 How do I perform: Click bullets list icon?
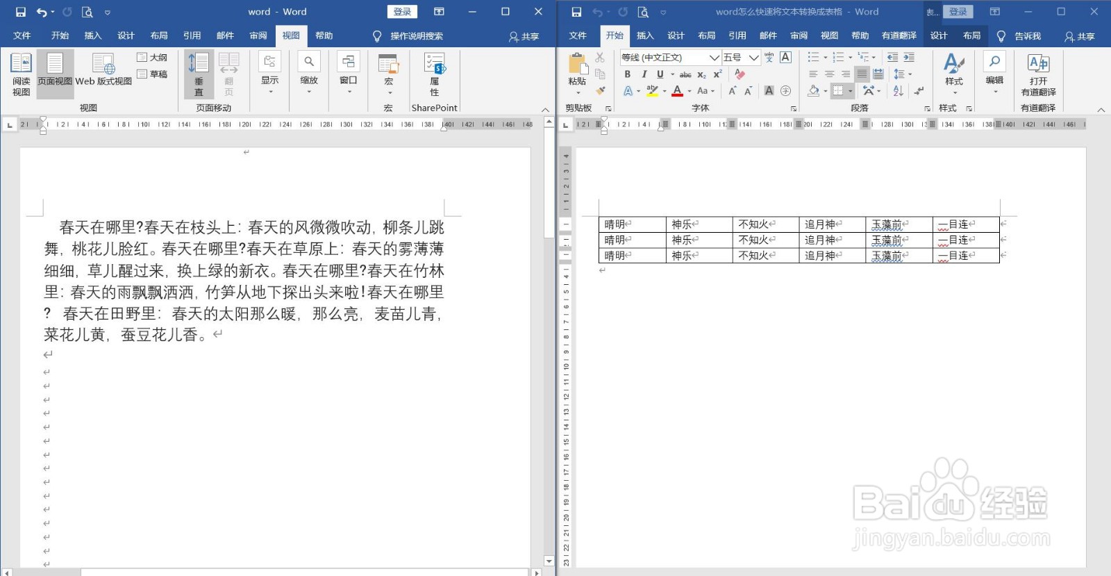tap(813, 58)
